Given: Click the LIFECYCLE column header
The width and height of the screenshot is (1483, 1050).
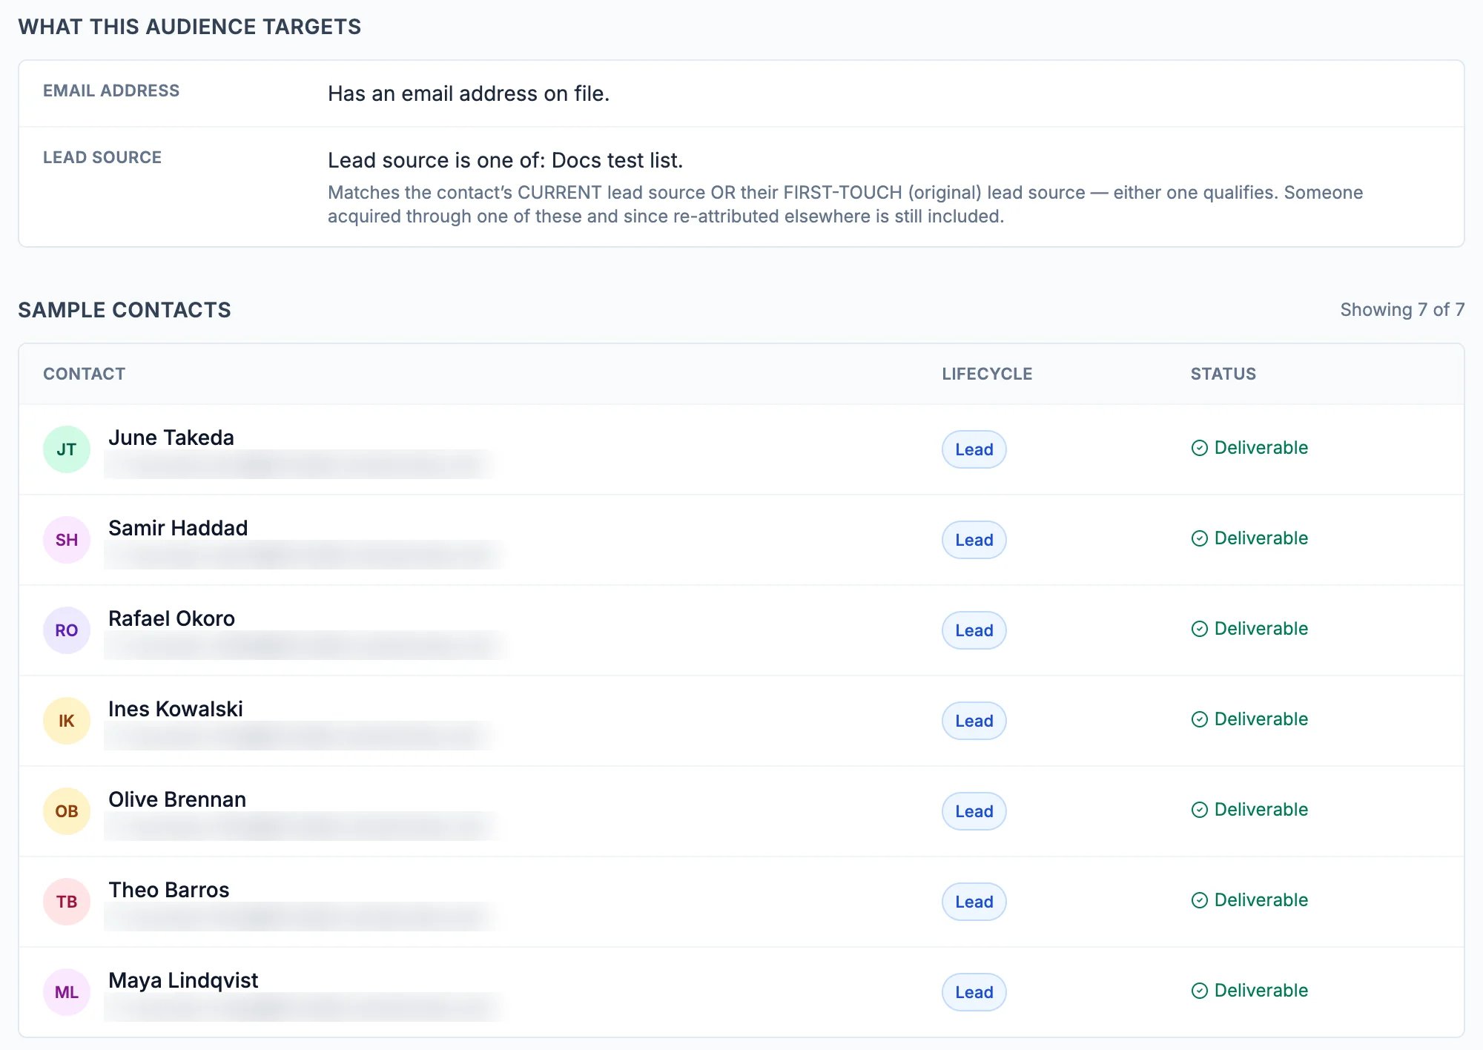Looking at the screenshot, I should (987, 374).
